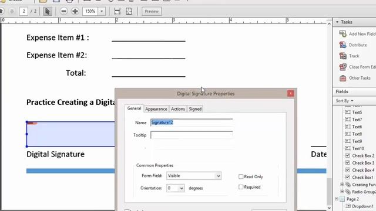This screenshot has width=376, height=211.
Task: Open the zoom percentage dropdown arrow
Action: [x=102, y=11]
